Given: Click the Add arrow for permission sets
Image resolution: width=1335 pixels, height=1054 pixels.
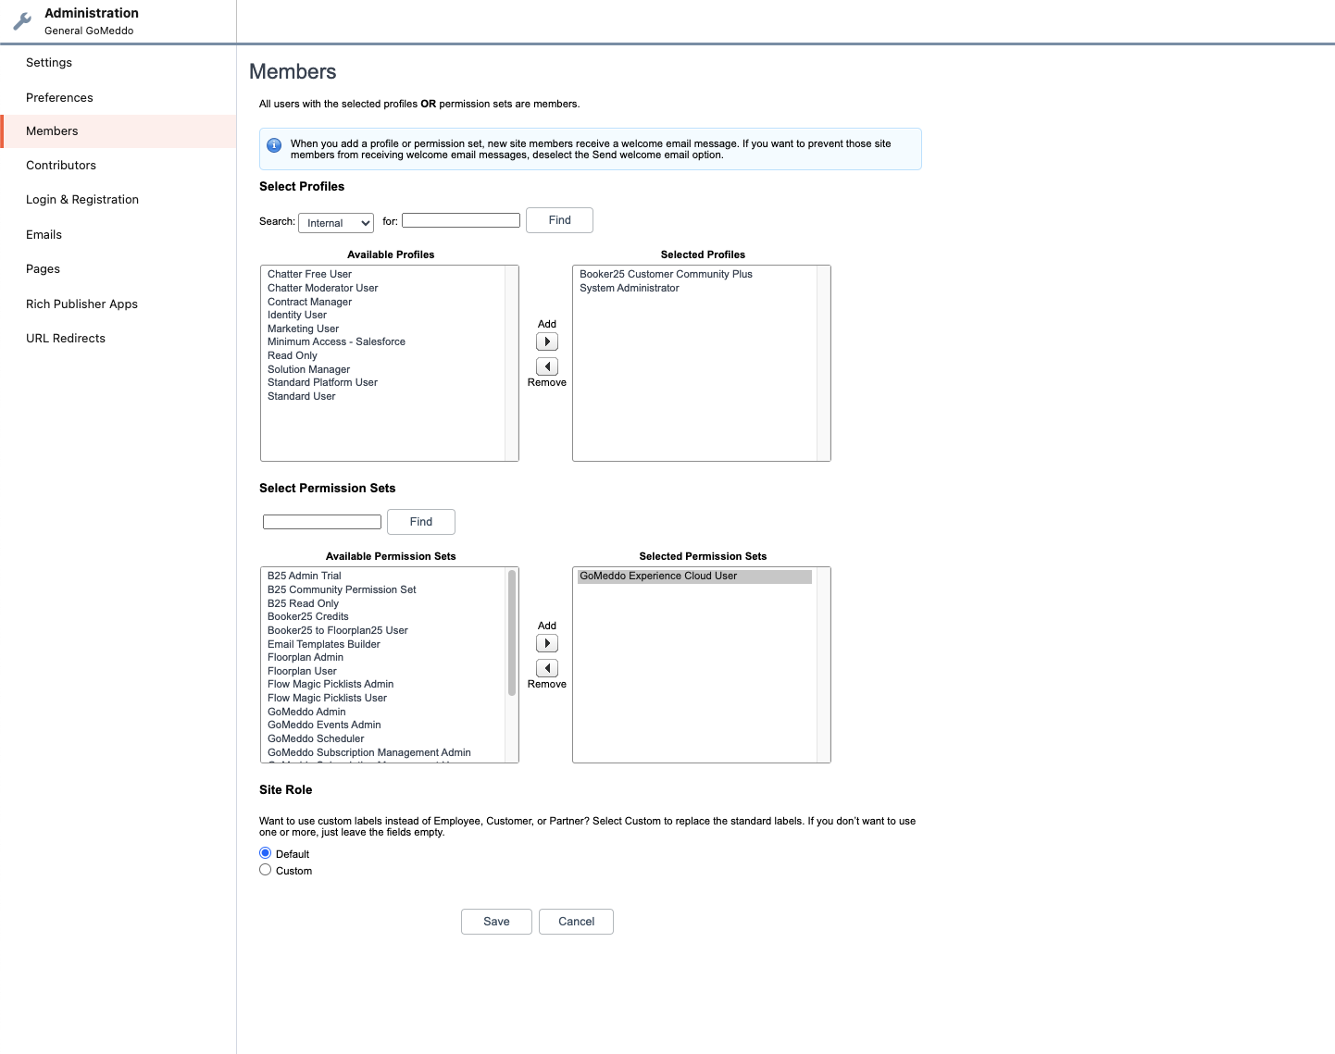Looking at the screenshot, I should click(546, 642).
